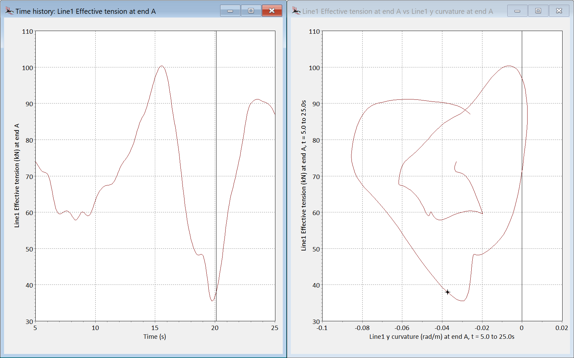Click the Time history graph y-axis label
The image size is (574, 358).
click(17, 176)
